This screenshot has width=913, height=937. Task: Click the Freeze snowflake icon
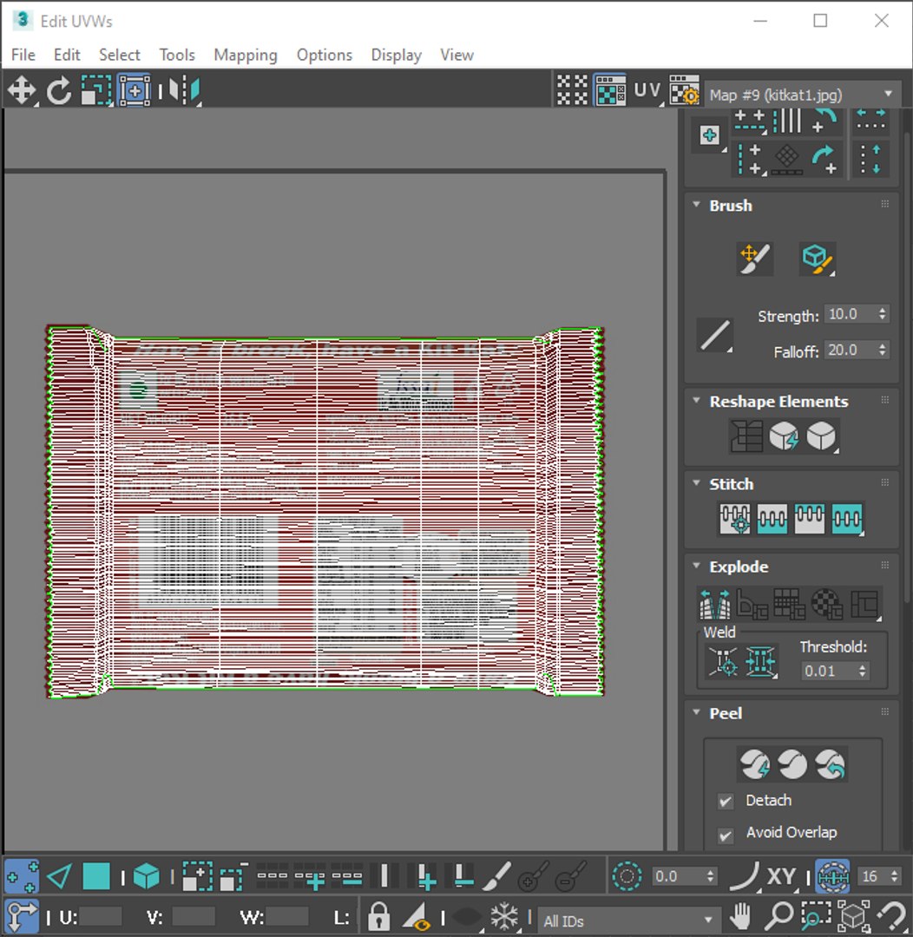point(504,915)
